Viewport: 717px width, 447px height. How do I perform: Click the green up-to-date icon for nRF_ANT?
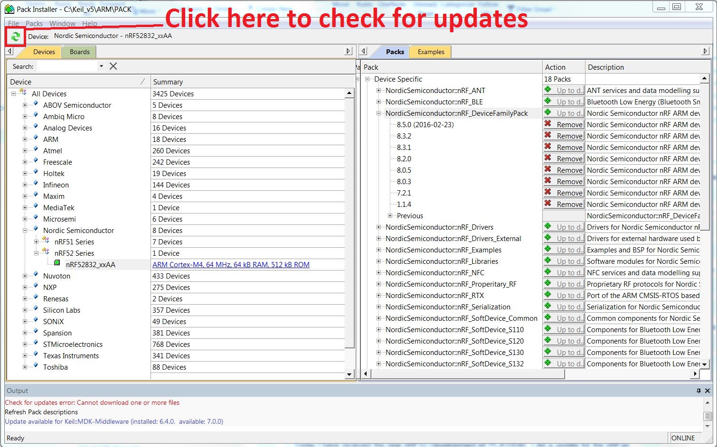548,90
